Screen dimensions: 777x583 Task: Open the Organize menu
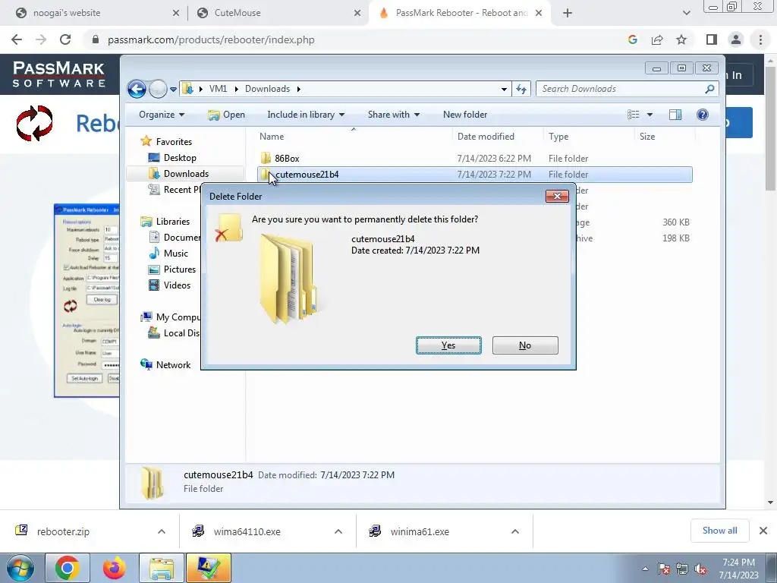click(162, 115)
